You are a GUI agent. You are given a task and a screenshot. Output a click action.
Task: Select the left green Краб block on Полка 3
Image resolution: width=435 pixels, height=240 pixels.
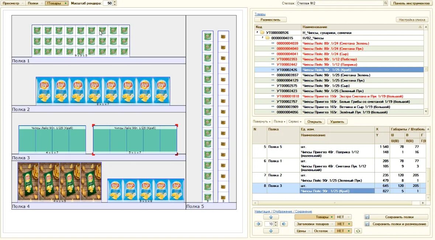(x=52, y=140)
